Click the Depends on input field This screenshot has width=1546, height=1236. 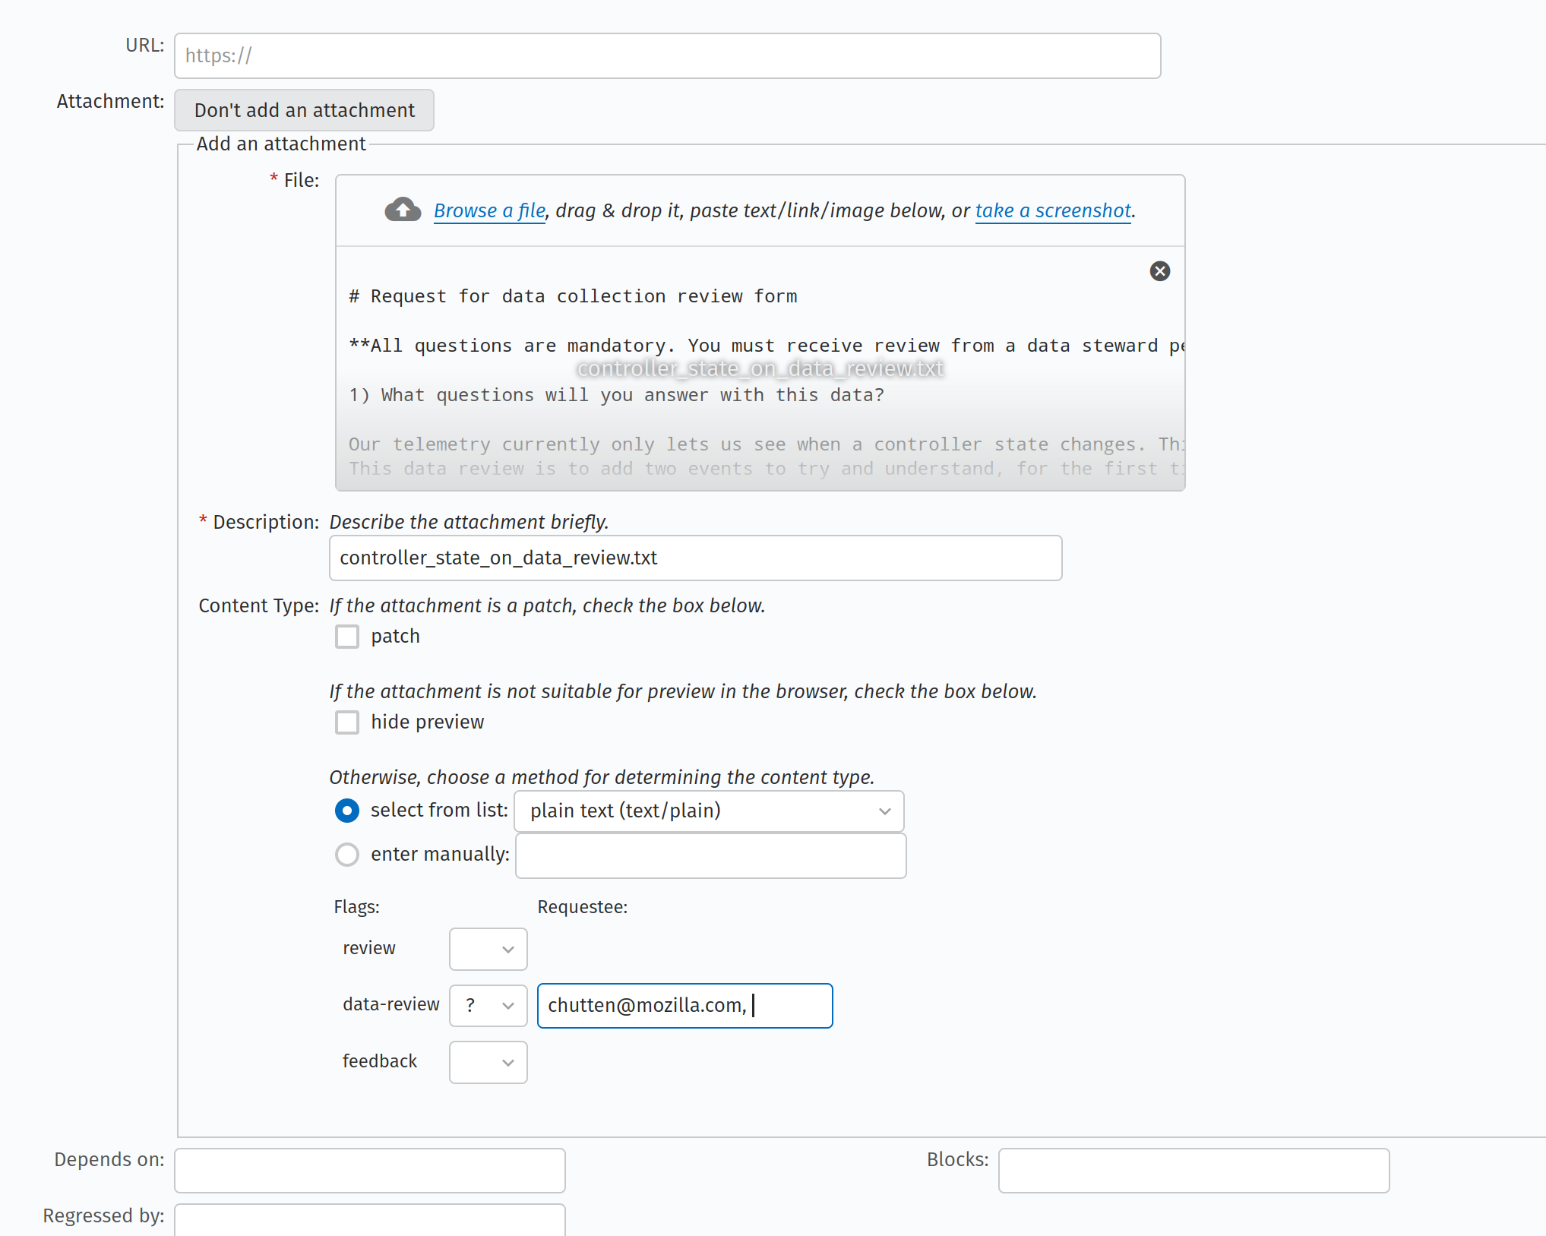[370, 1171]
